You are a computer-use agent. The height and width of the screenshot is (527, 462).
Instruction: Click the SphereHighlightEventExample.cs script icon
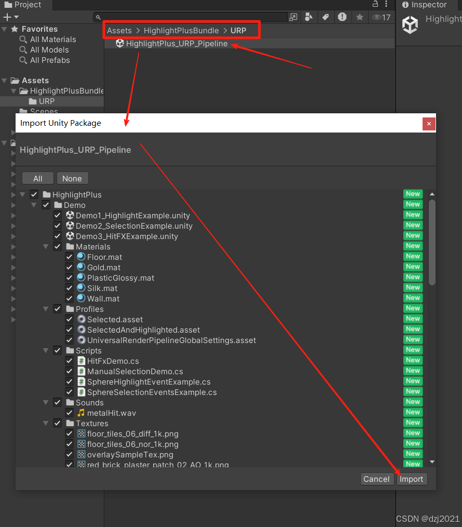coord(81,382)
